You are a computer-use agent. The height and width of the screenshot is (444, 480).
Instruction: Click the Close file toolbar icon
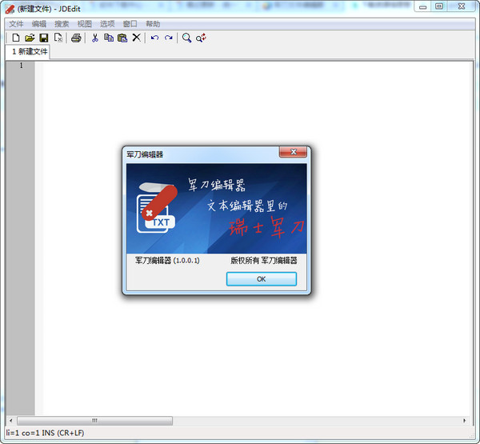tap(58, 38)
